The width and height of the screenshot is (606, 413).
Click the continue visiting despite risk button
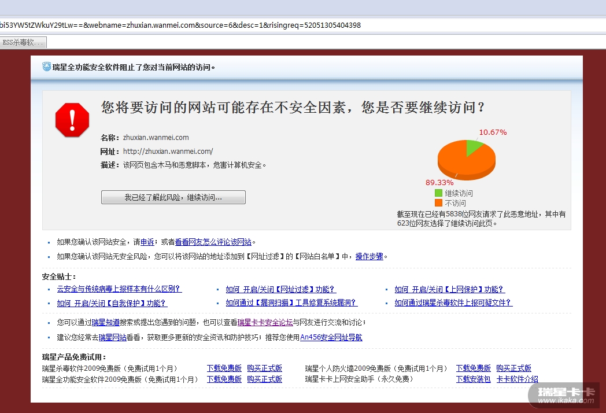click(173, 197)
